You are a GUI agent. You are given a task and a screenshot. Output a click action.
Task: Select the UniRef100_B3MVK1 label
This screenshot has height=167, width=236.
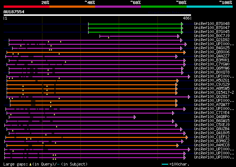click(x=212, y=60)
